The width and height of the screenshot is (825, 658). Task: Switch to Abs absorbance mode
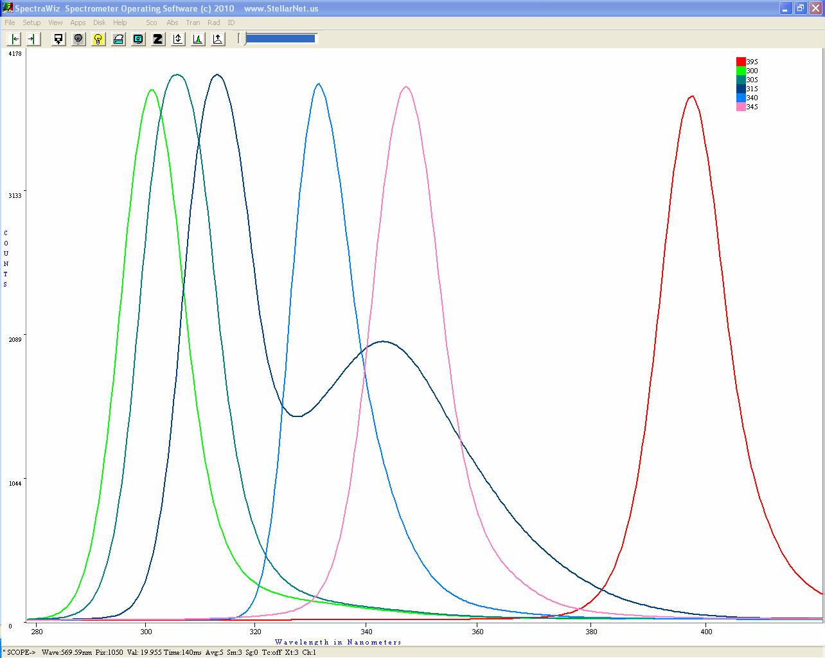click(172, 22)
